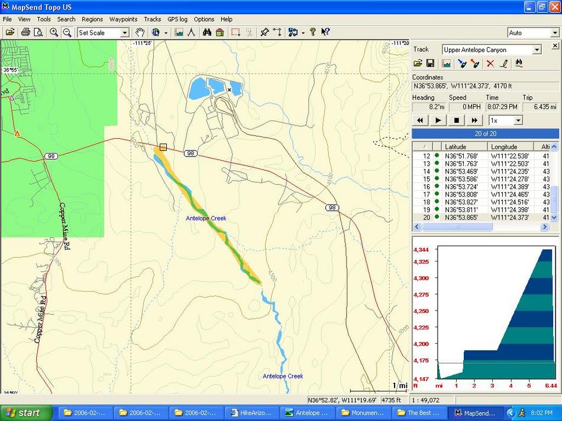Fast-forward the track playback
The image size is (562, 421).
(474, 120)
